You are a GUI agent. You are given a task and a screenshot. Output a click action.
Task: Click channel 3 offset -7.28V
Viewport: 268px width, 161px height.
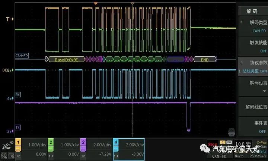tap(105, 154)
